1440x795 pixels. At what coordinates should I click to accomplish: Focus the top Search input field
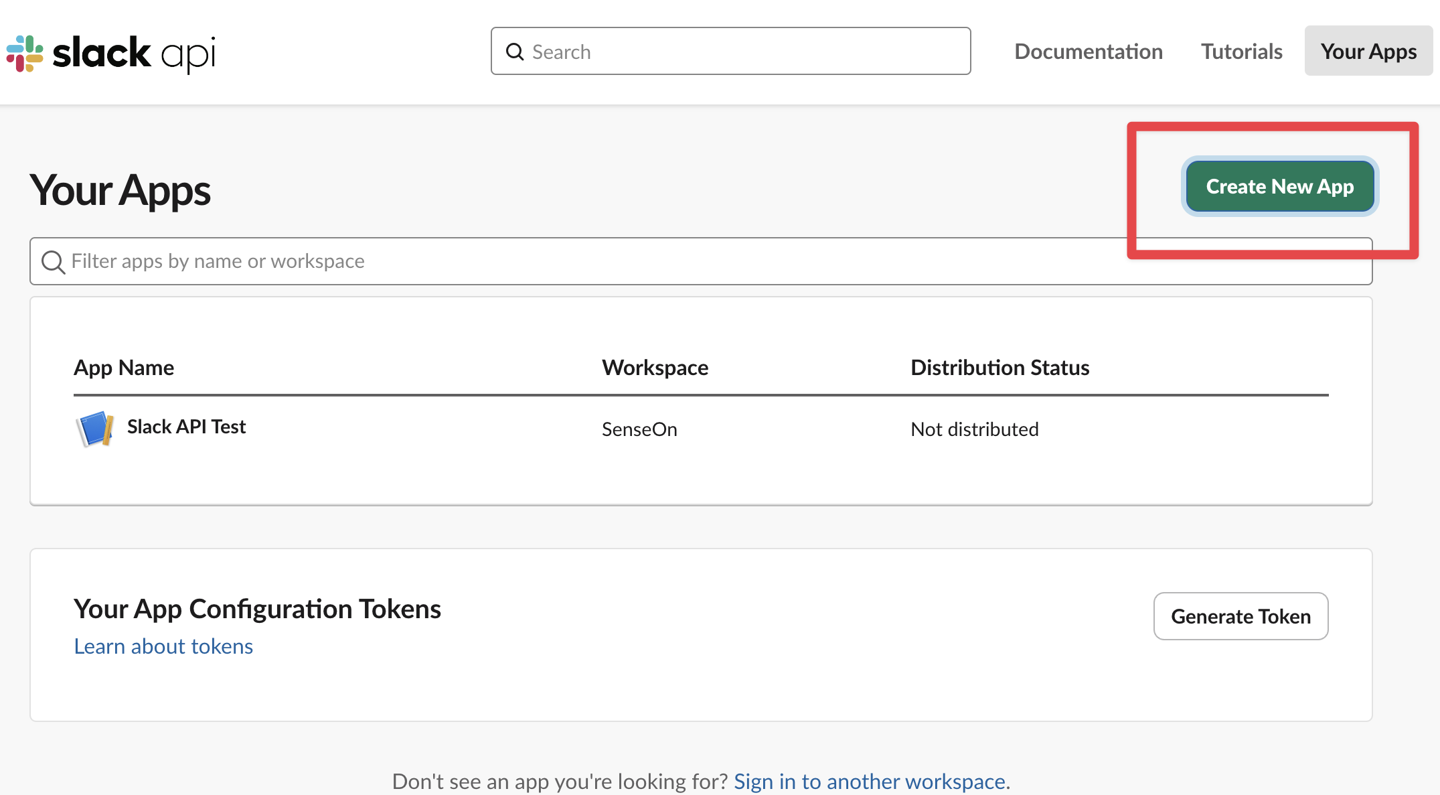pyautogui.click(x=730, y=51)
